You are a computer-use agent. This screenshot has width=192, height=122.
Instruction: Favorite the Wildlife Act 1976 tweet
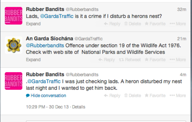(x=155, y=60)
